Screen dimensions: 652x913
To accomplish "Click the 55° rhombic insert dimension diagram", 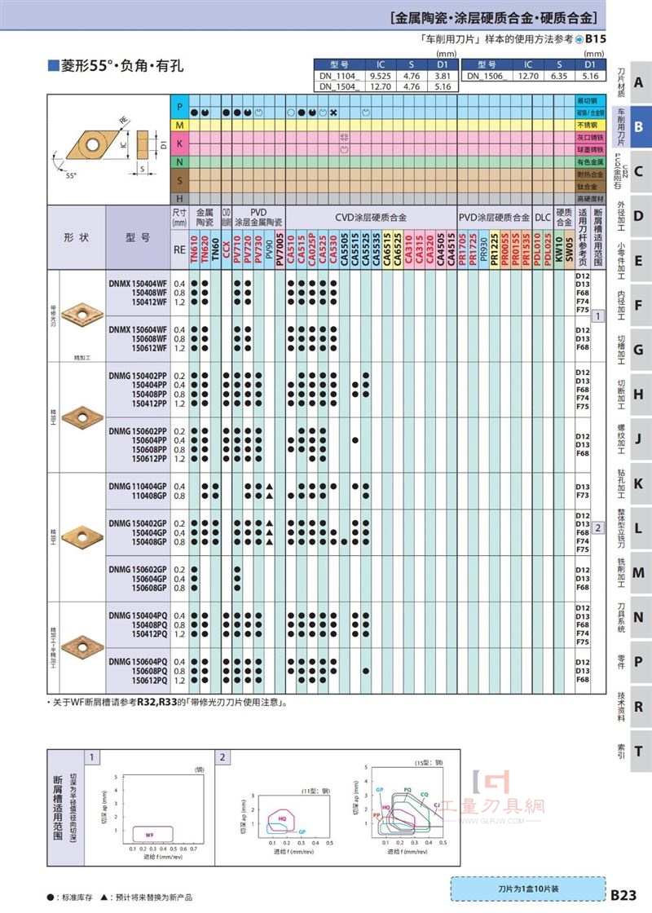I will pyautogui.click(x=109, y=149).
